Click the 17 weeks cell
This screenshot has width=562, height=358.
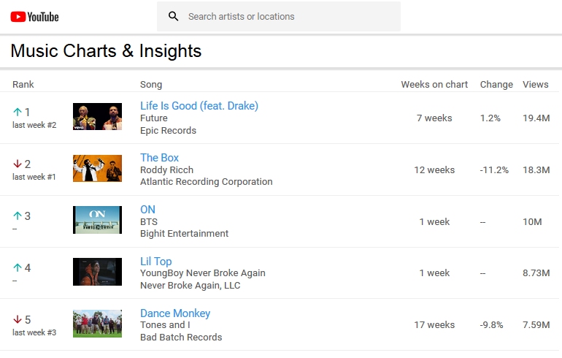click(434, 325)
